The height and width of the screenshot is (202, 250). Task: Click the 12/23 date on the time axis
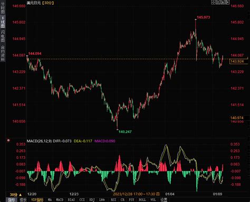(x=74, y=194)
